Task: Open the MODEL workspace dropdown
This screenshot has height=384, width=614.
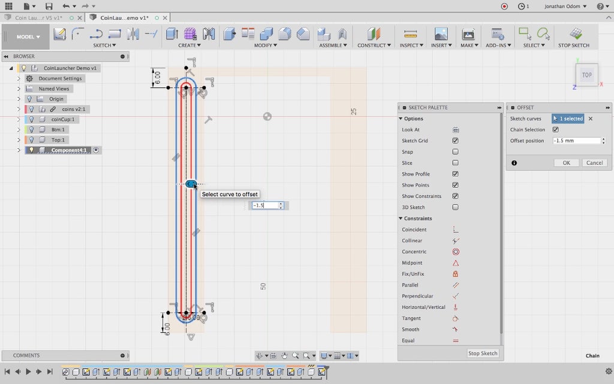Action: pos(28,37)
